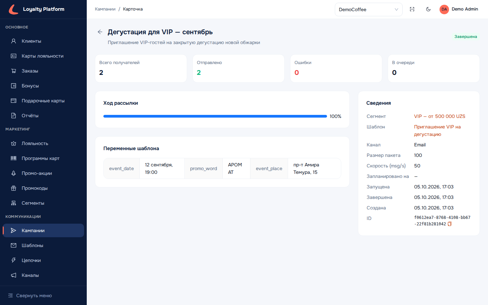
Task: Open segment link VIP — от 500 000 UZS
Action: [440, 116]
